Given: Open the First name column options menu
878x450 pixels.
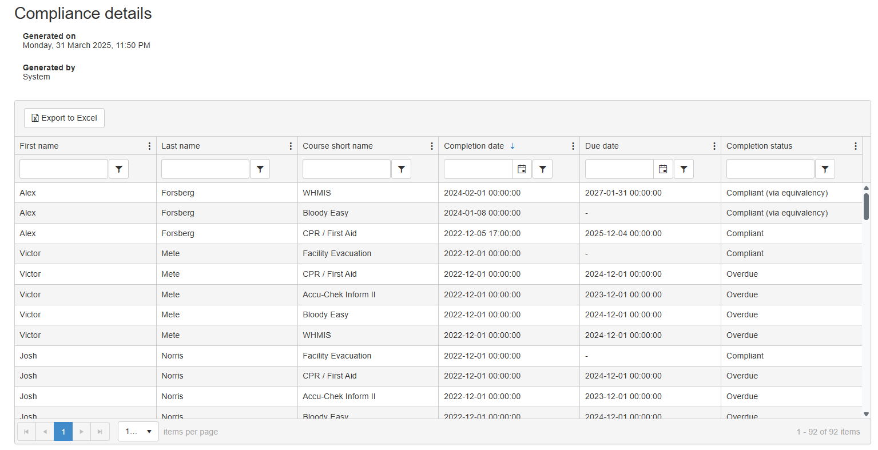Looking at the screenshot, I should (149, 146).
